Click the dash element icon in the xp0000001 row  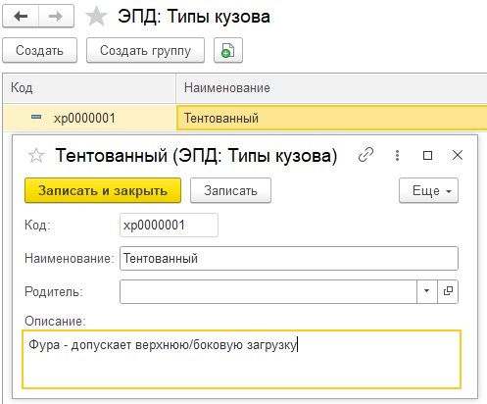pyautogui.click(x=36, y=117)
